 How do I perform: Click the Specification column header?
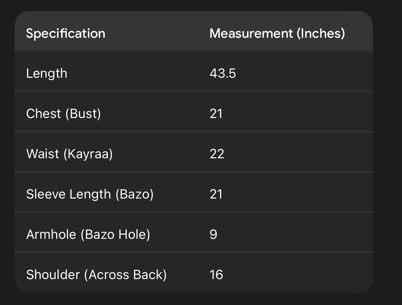pyautogui.click(x=65, y=33)
